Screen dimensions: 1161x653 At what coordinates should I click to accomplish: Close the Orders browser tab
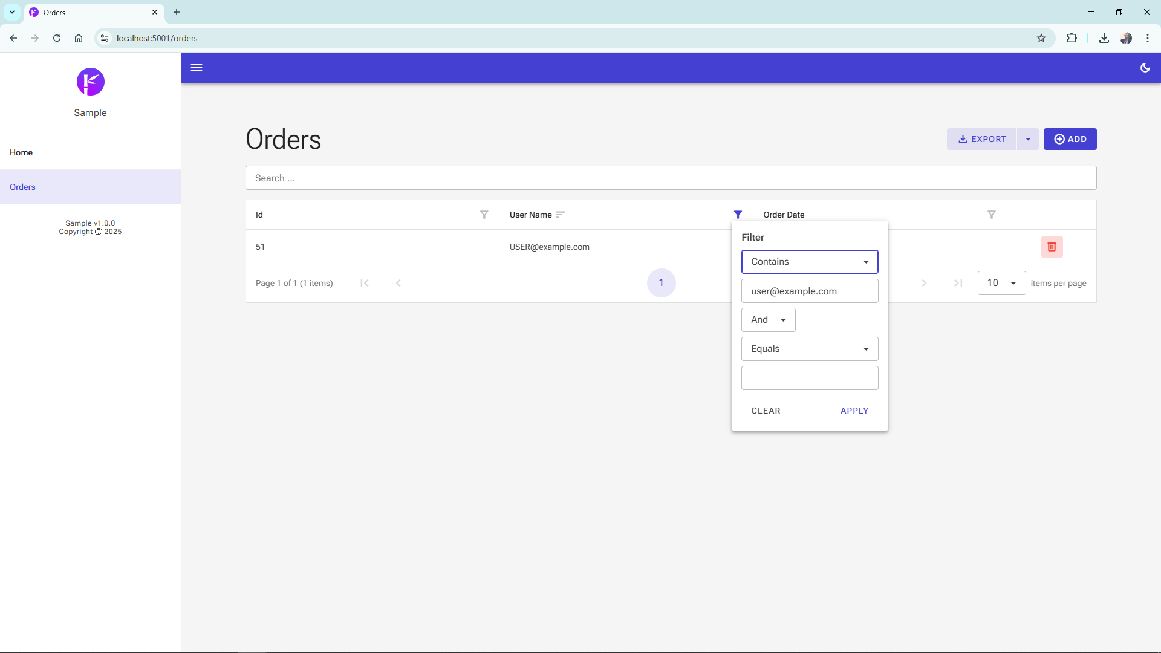coord(155,12)
